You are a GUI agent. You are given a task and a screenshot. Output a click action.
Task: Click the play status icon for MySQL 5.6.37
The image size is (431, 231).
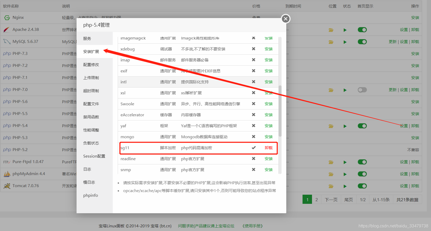pos(345,42)
